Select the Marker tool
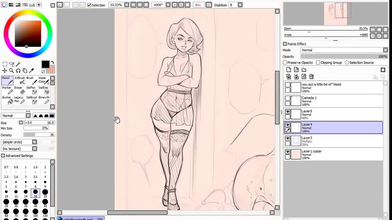 pos(6,90)
